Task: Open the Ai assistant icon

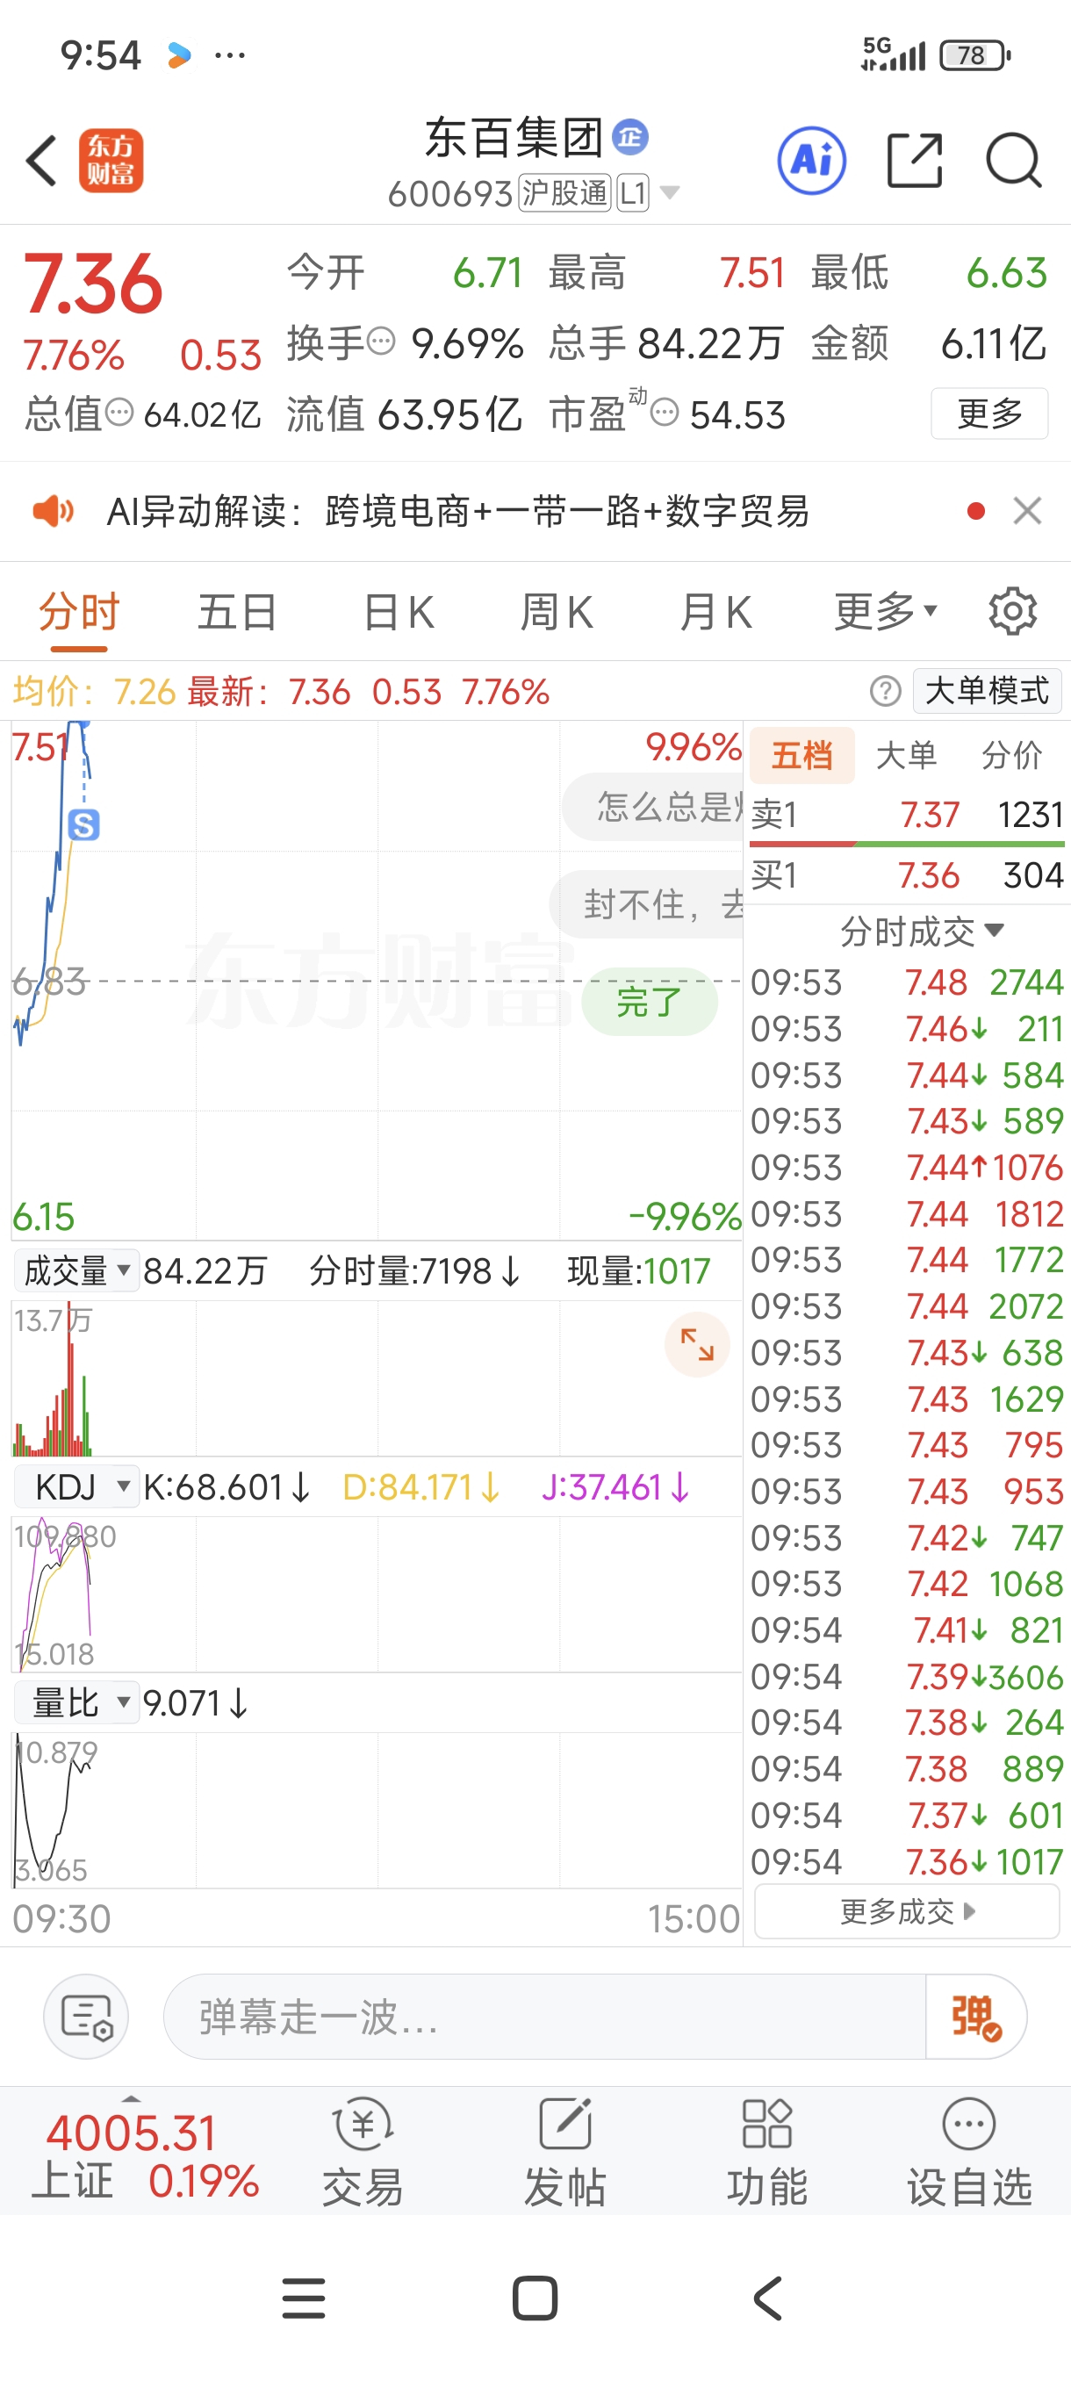Action: (x=811, y=160)
